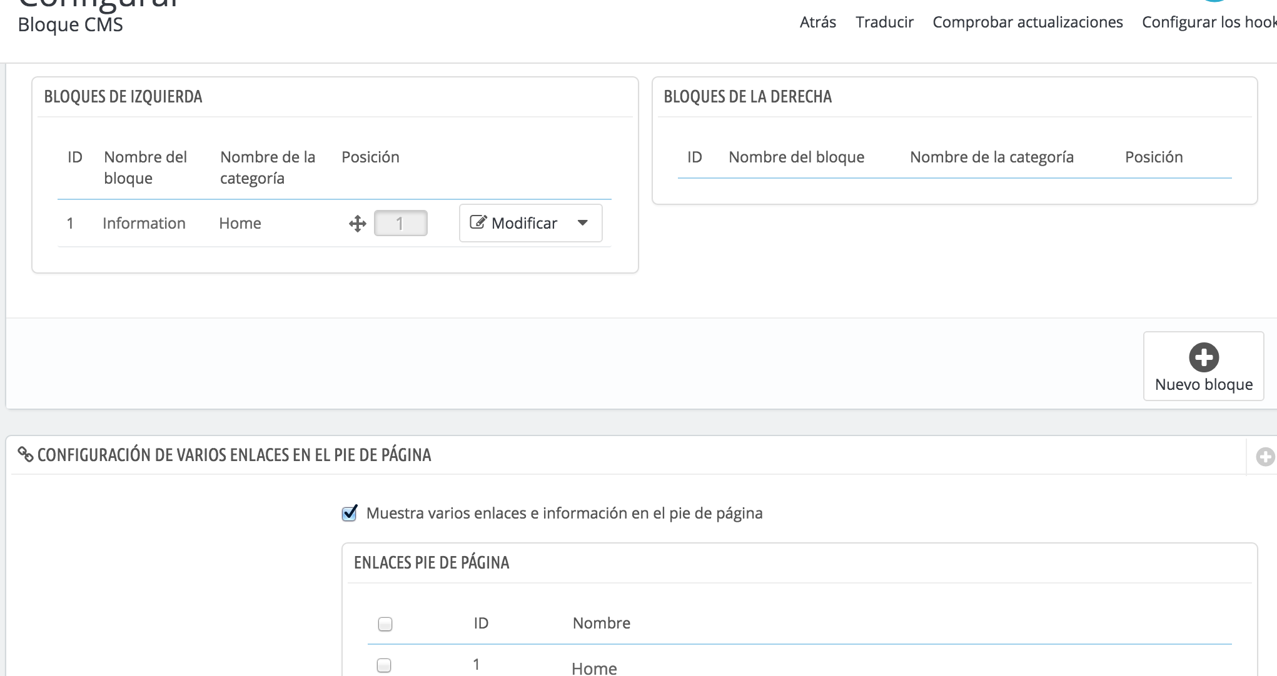Click the ID column header in right blocks table

[694, 157]
